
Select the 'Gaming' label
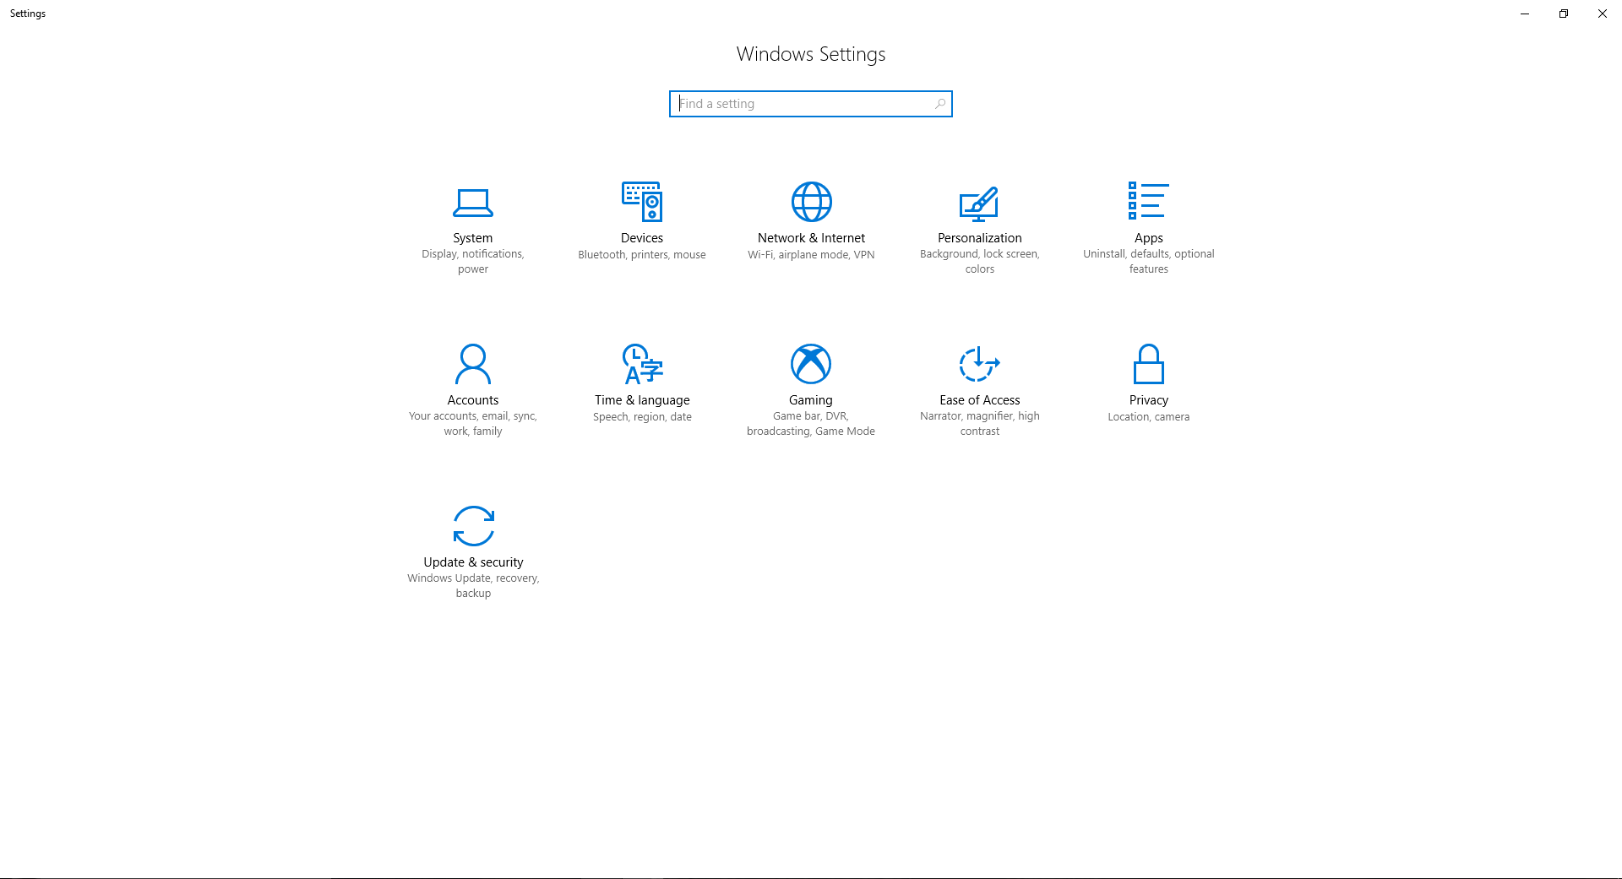[x=811, y=400]
